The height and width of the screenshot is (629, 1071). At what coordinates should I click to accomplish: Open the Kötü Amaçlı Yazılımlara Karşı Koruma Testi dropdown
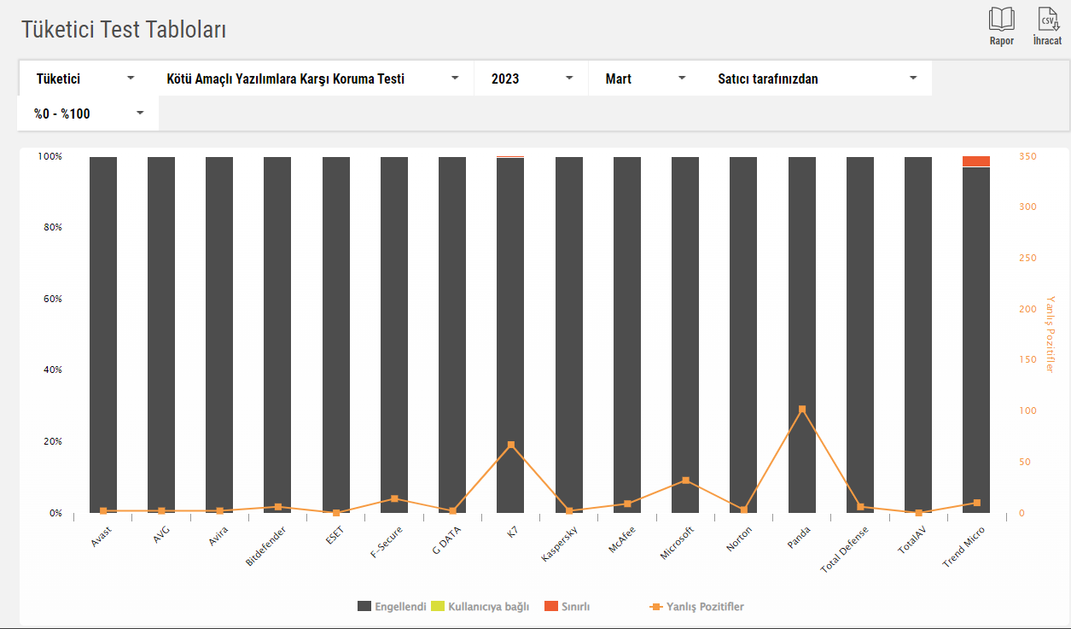(x=311, y=79)
